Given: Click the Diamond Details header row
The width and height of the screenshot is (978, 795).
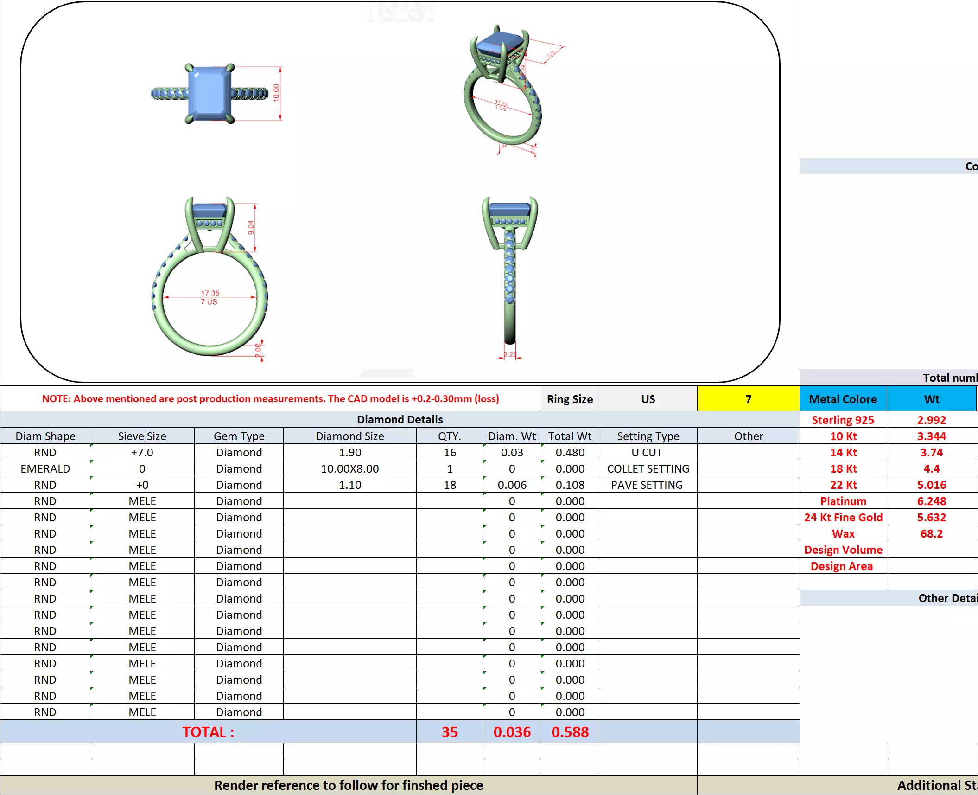Looking at the screenshot, I should (400, 419).
